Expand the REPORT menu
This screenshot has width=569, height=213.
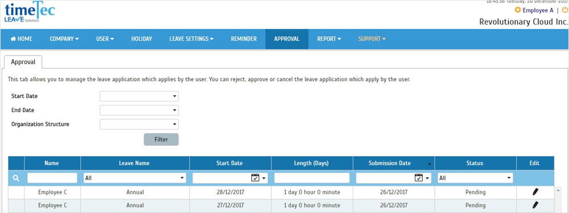point(329,39)
